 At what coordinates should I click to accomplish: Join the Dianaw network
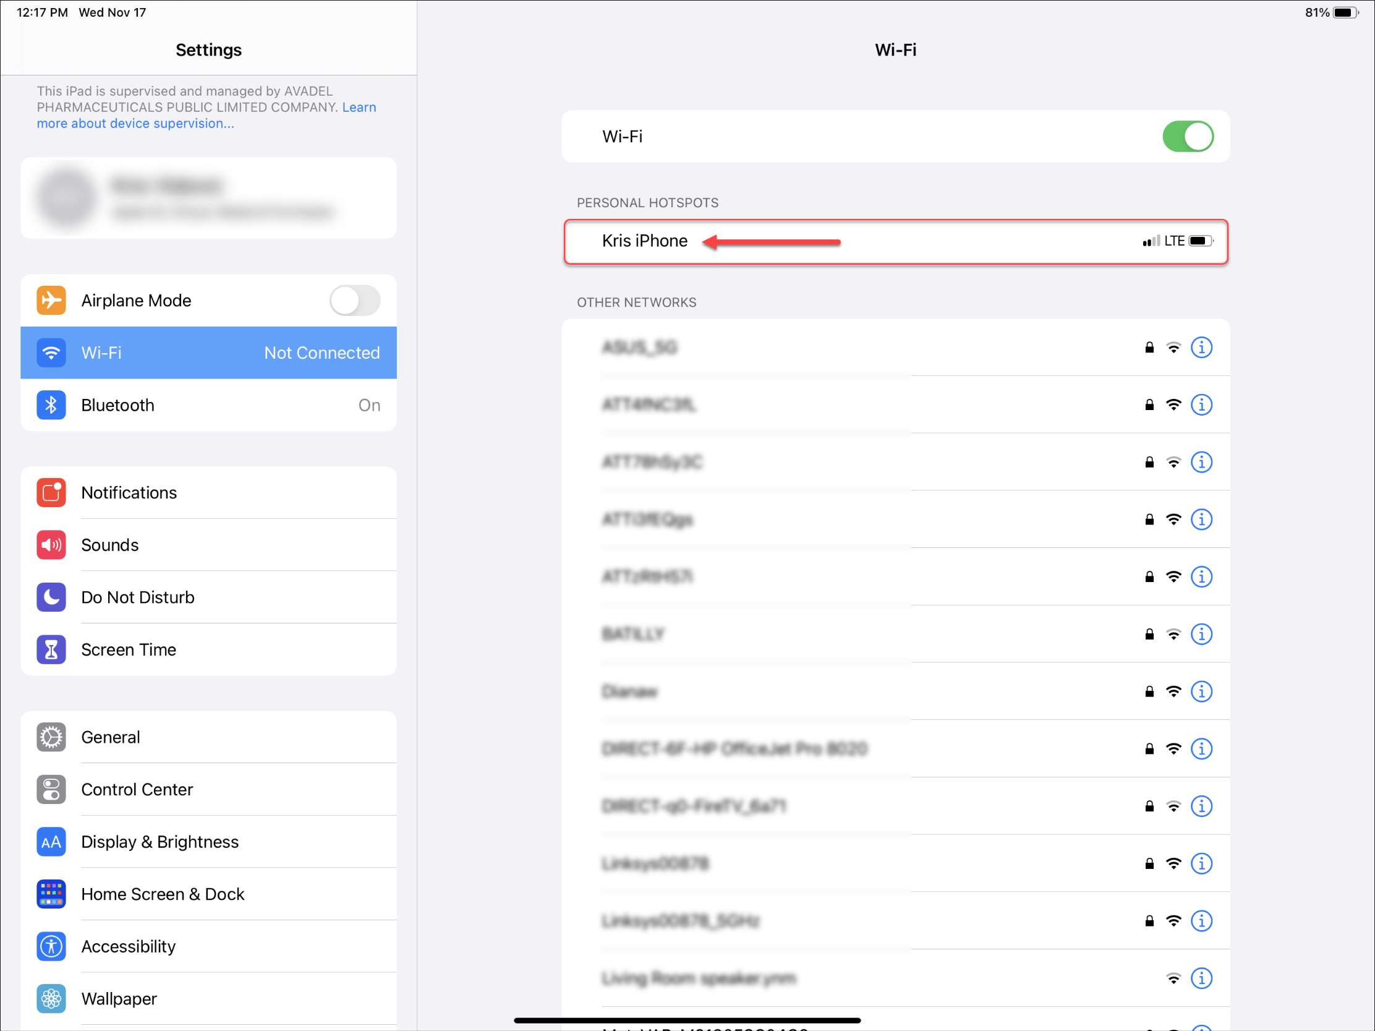click(895, 691)
